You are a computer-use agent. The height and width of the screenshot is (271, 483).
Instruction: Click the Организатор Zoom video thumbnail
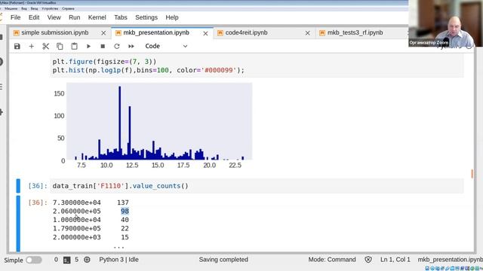pos(446,23)
